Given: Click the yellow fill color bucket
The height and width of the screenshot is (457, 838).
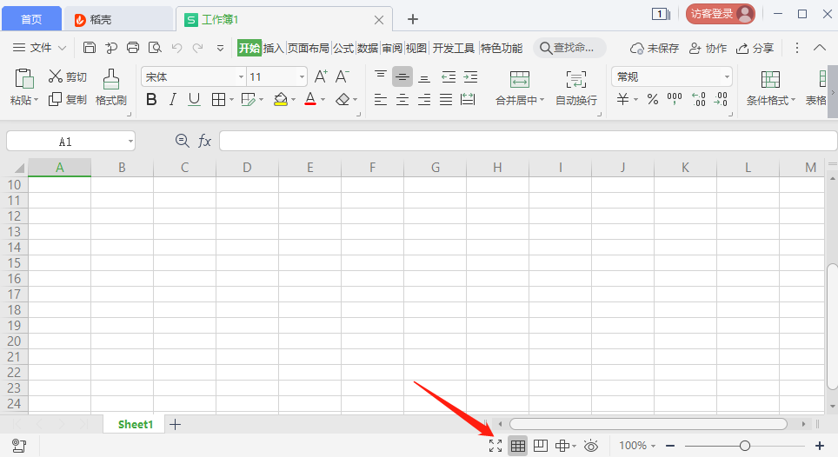Looking at the screenshot, I should point(281,99).
